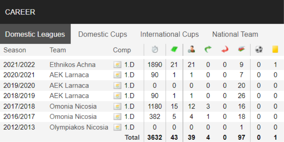Open the Olympiakos Nicosia team link

(x=79, y=128)
